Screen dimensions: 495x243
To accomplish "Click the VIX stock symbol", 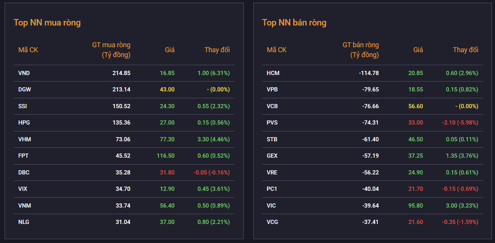I will point(23,189).
